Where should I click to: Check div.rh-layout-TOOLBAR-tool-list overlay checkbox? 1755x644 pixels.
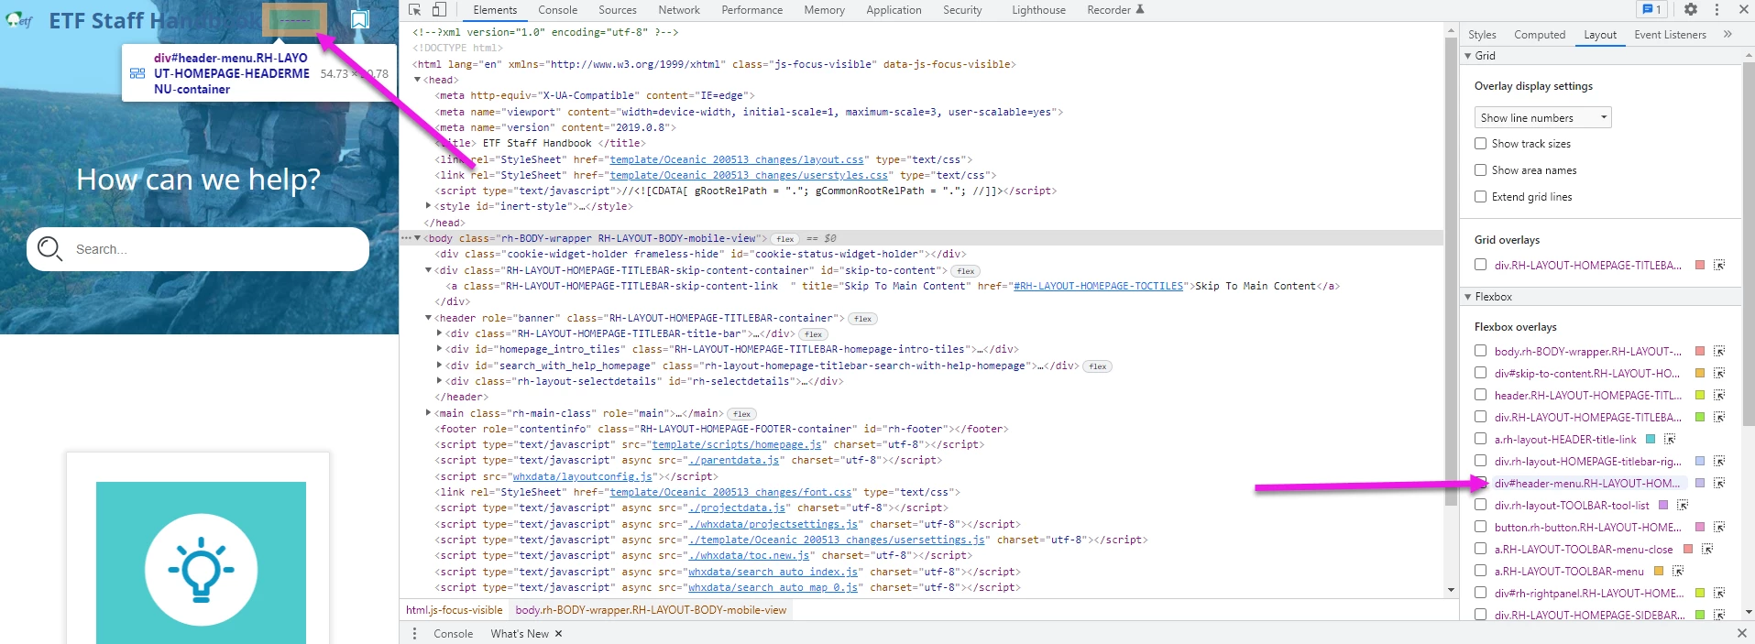pos(1480,505)
